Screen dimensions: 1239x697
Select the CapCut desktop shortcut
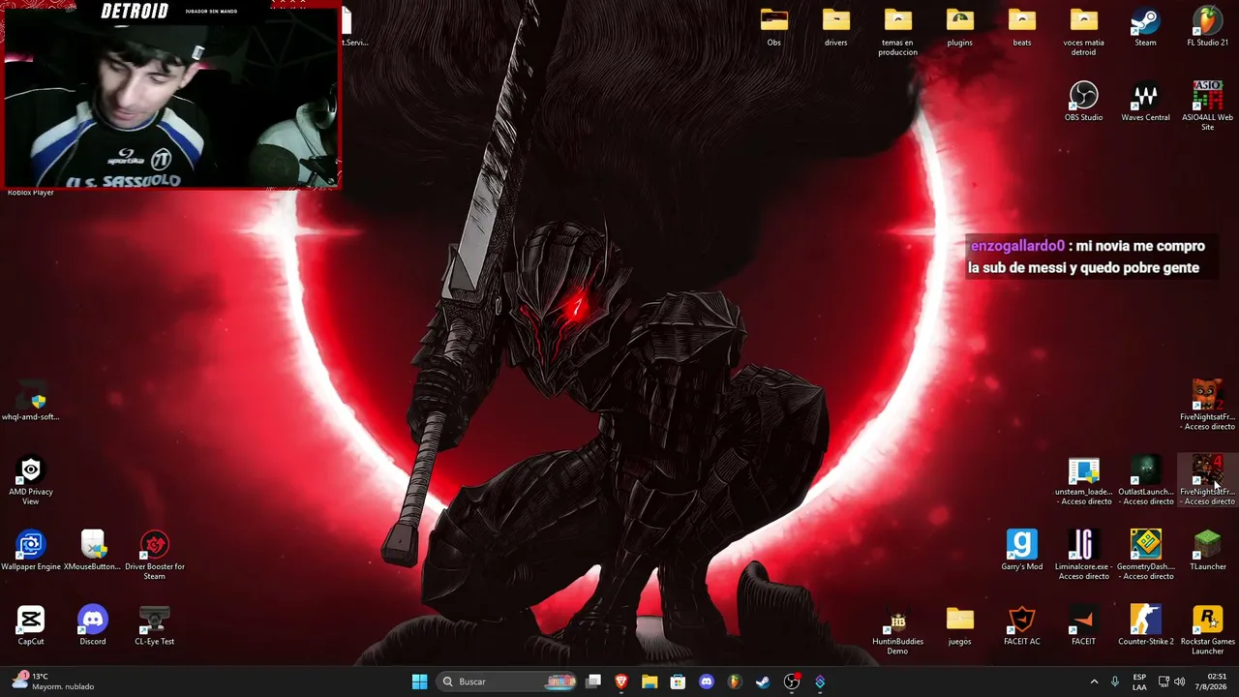click(31, 625)
